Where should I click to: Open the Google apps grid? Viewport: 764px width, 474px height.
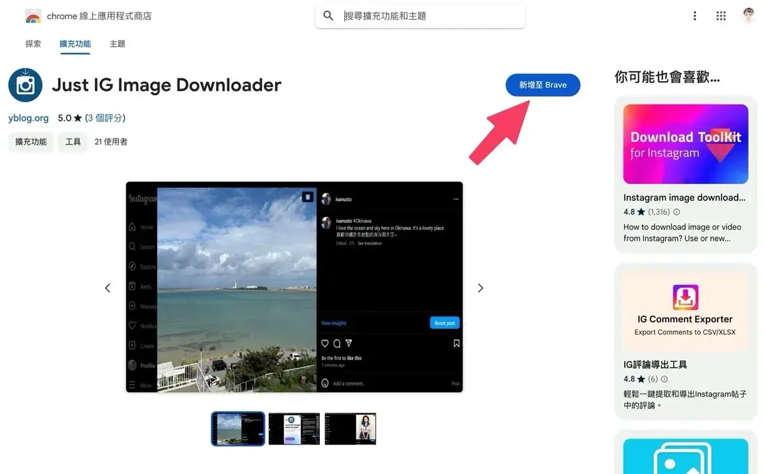[721, 16]
